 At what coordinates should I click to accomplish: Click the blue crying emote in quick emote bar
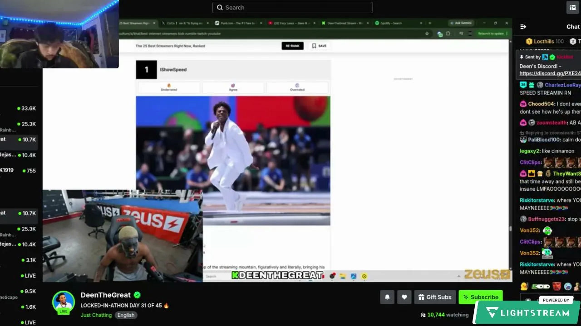click(568, 286)
